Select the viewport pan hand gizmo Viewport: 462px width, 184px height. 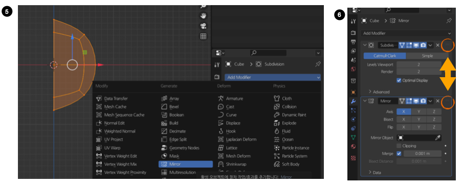coord(203,16)
